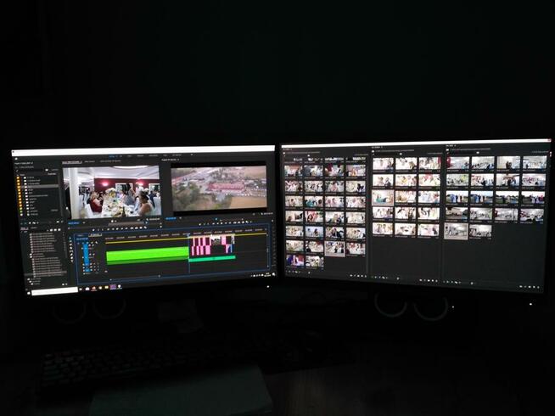Select the teal audio clip under the pink clips
The height and width of the screenshot is (416, 555).
point(212,258)
